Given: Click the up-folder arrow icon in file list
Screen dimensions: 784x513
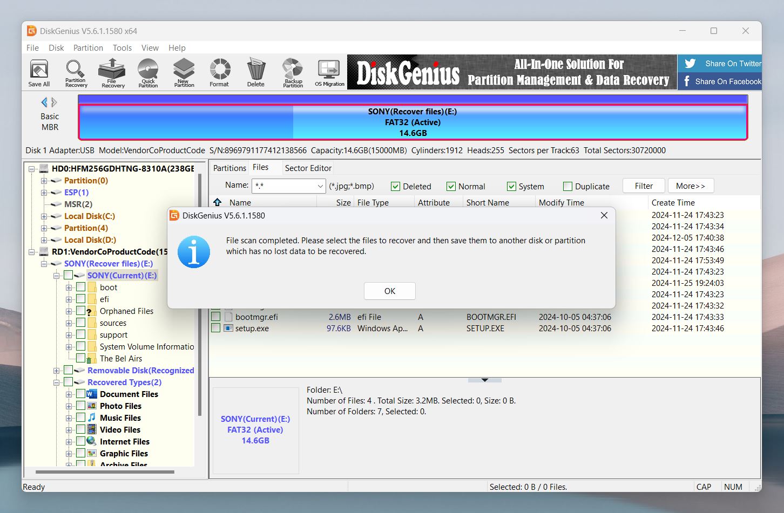Looking at the screenshot, I should pyautogui.click(x=218, y=202).
